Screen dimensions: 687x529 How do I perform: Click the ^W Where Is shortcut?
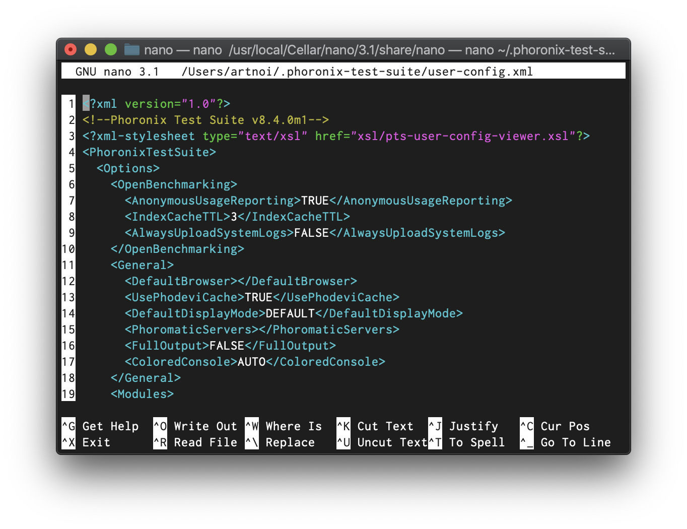(284, 426)
